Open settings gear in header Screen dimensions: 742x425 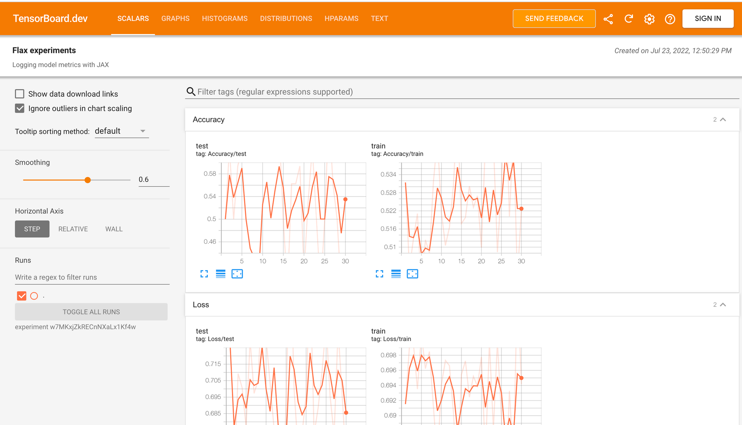click(649, 19)
